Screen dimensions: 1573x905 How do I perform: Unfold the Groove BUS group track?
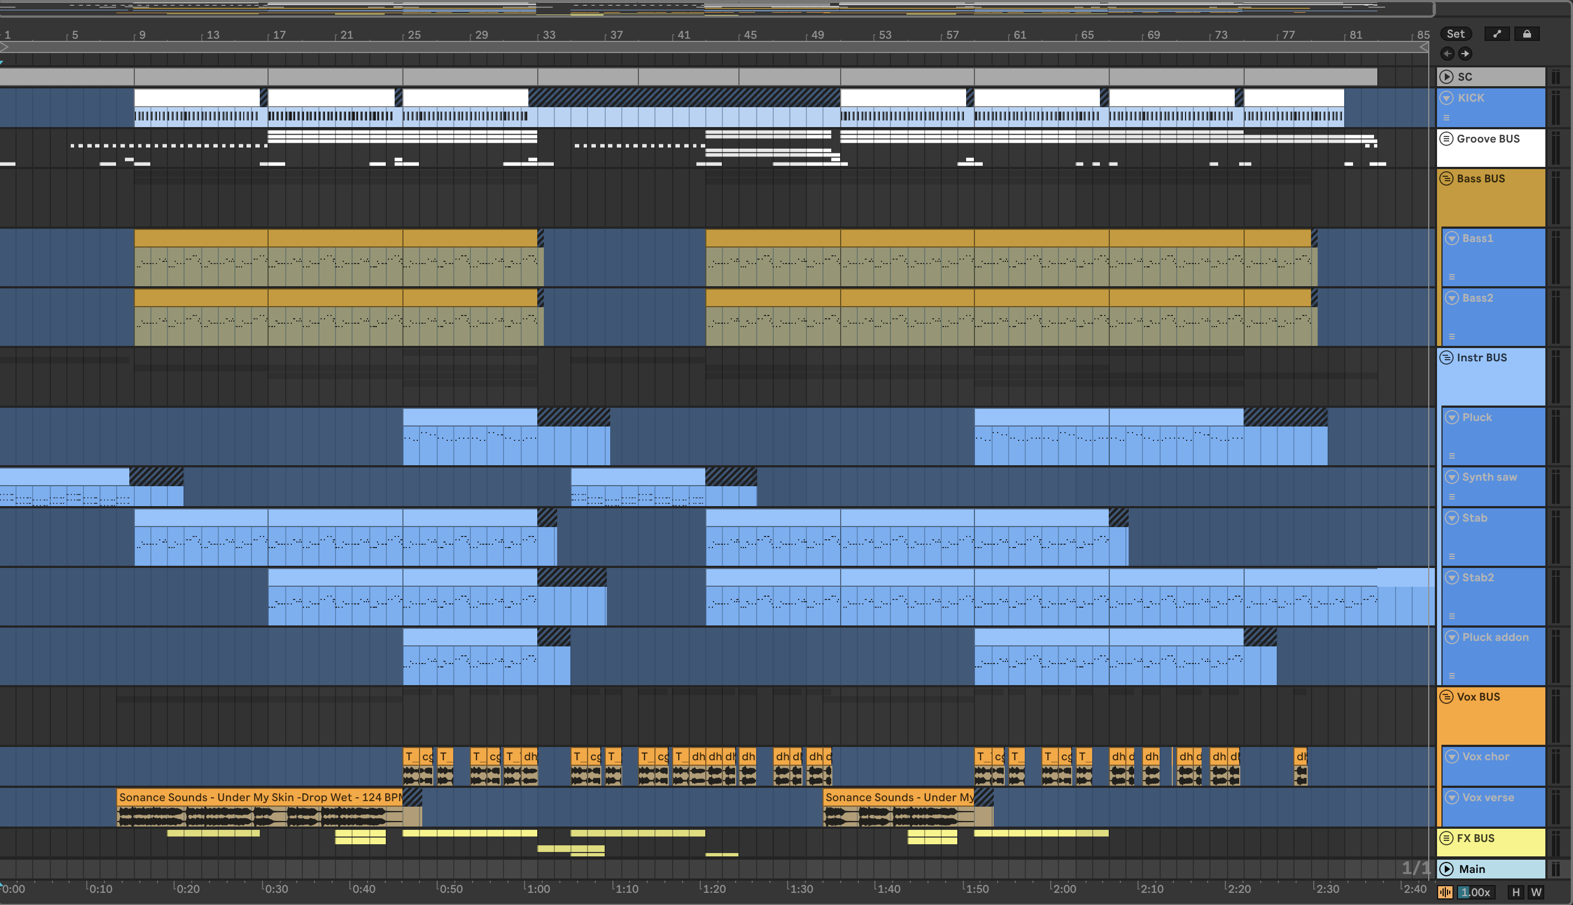[1446, 139]
